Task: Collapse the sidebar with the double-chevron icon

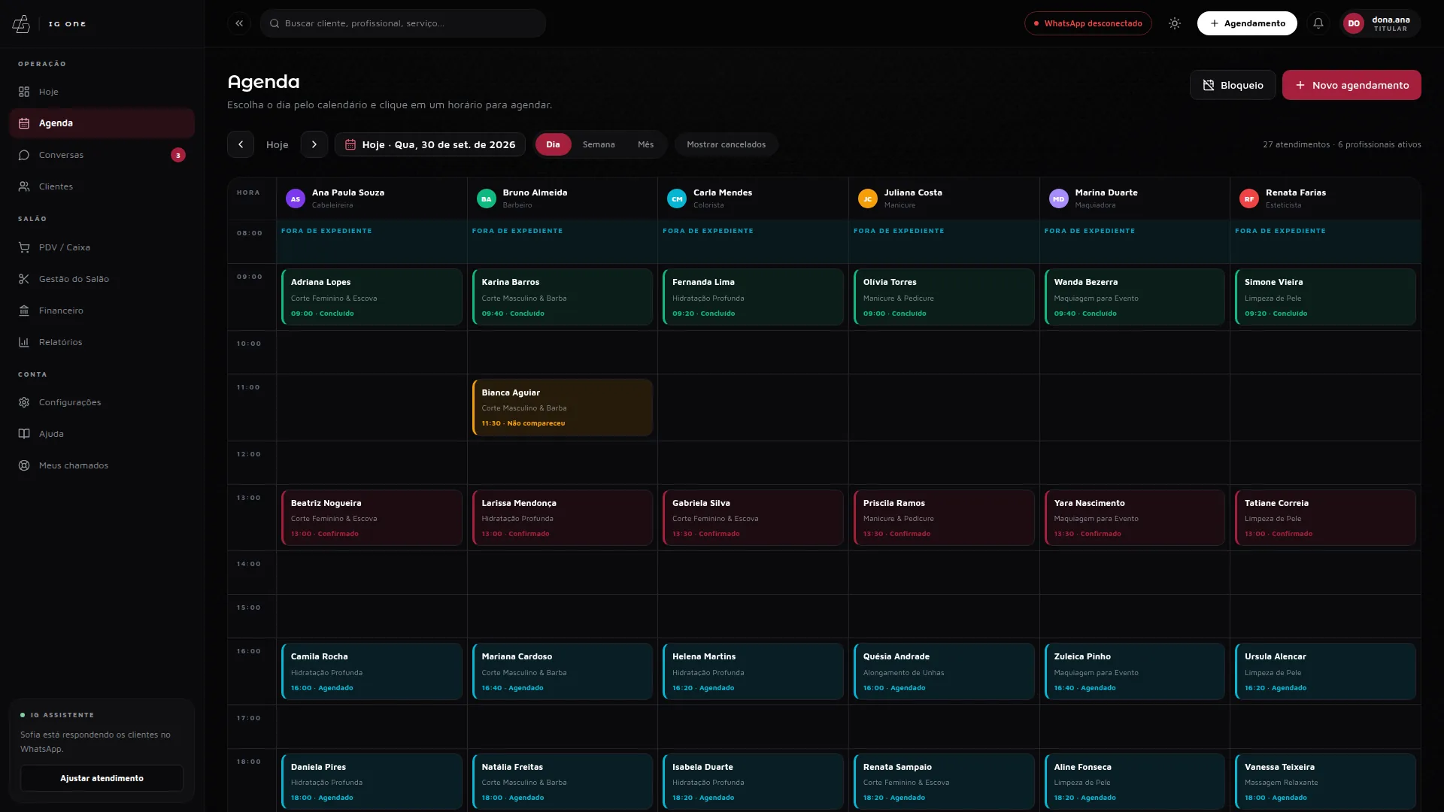Action: 239,23
